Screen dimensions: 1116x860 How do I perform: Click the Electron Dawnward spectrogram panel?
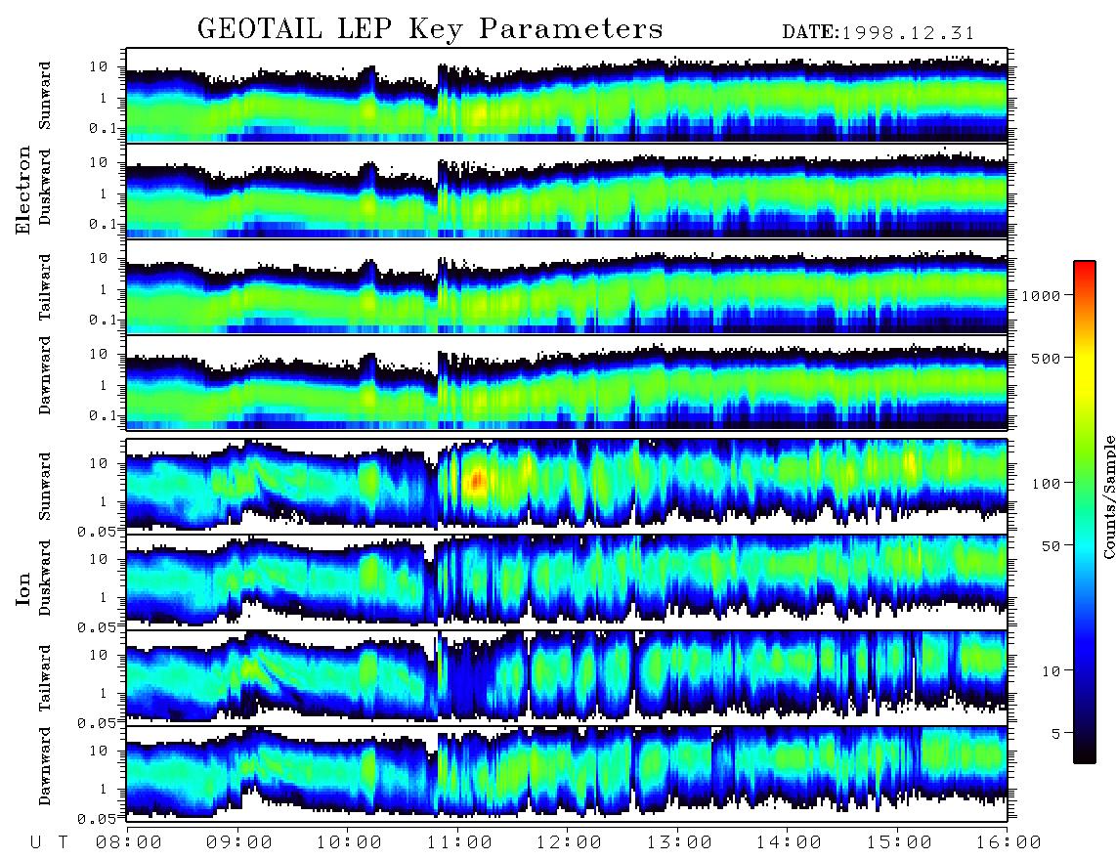[567, 383]
